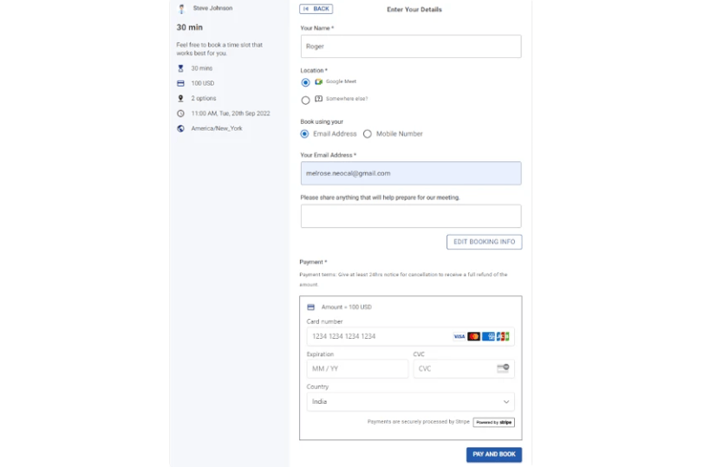Image resolution: width=704 pixels, height=467 pixels.
Task: Go back using the Back button
Action: pos(316,9)
